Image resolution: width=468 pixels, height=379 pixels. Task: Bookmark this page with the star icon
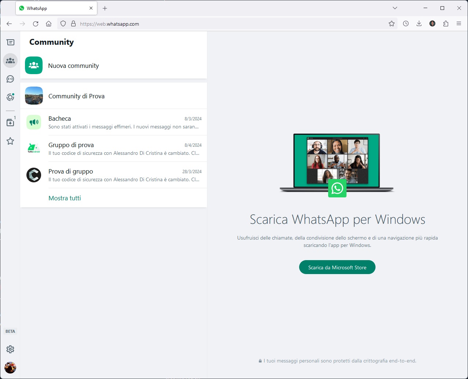pos(392,24)
